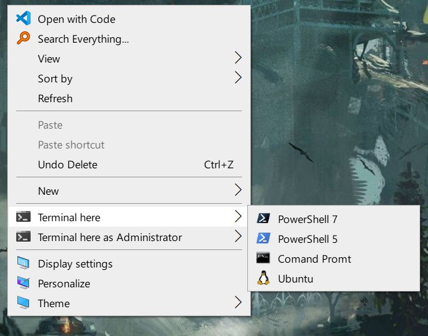Open Display settings
This screenshot has height=336, width=428.
pos(129,263)
